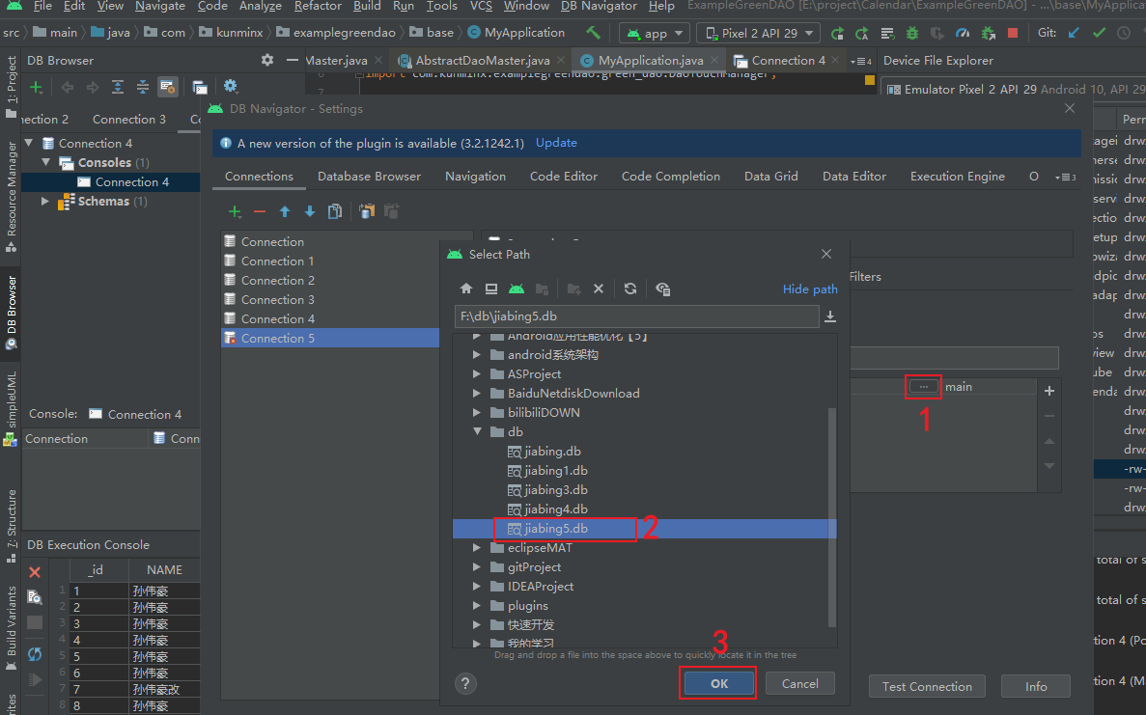Copy connection to clipboard icon in settings

(367, 211)
